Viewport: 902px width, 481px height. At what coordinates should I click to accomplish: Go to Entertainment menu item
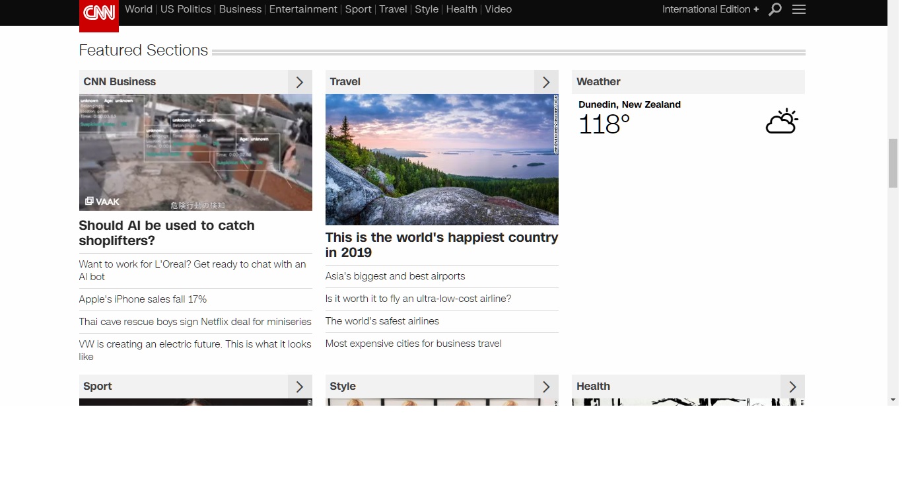(303, 9)
